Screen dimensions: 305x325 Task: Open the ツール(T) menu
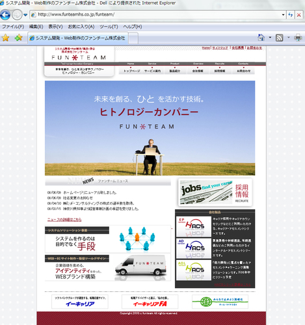pos(109,27)
